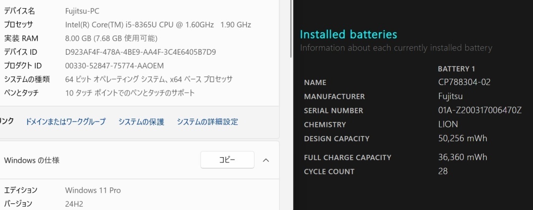533x210 pixels.
Task: Click the CHEMISTRY row label
Action: point(325,125)
